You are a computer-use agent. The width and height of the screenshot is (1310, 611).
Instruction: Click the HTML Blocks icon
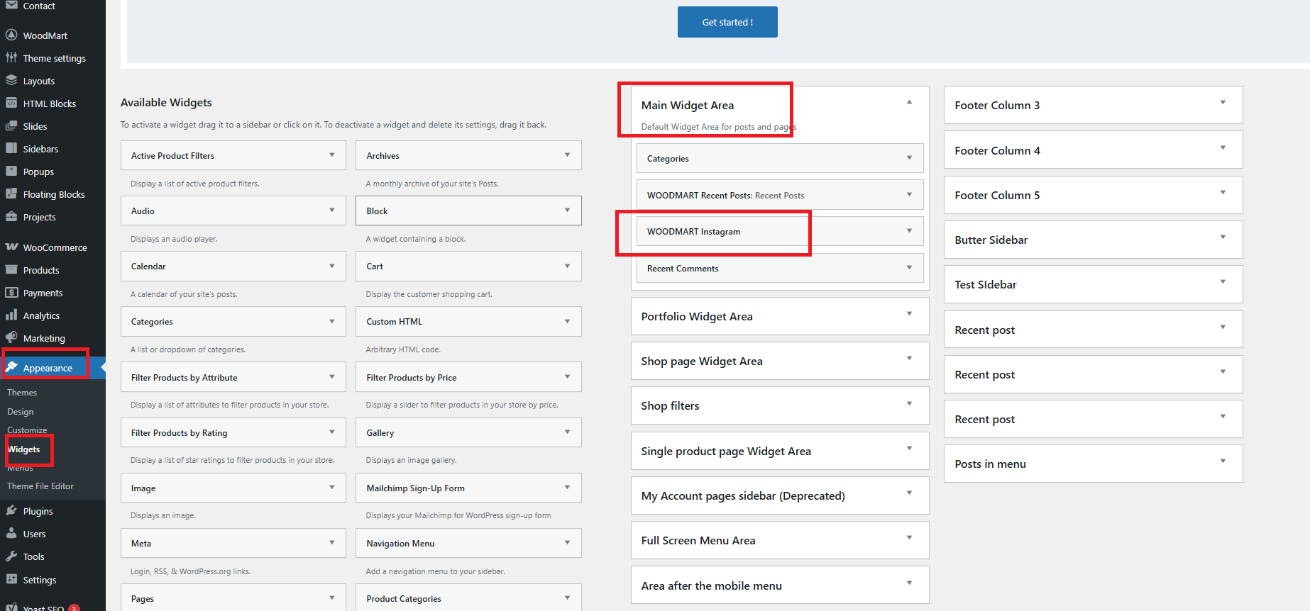(11, 103)
